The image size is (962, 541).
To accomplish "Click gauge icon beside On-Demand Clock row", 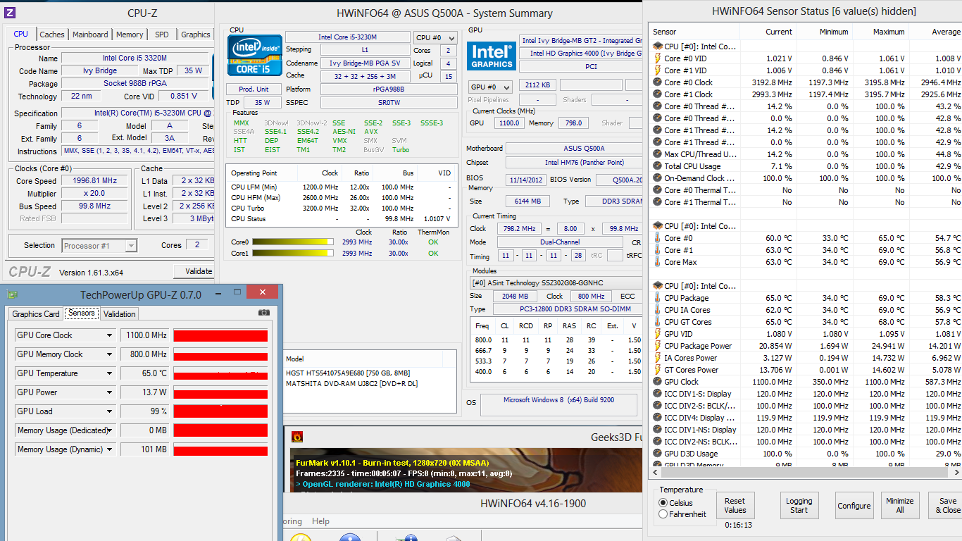I will [658, 178].
